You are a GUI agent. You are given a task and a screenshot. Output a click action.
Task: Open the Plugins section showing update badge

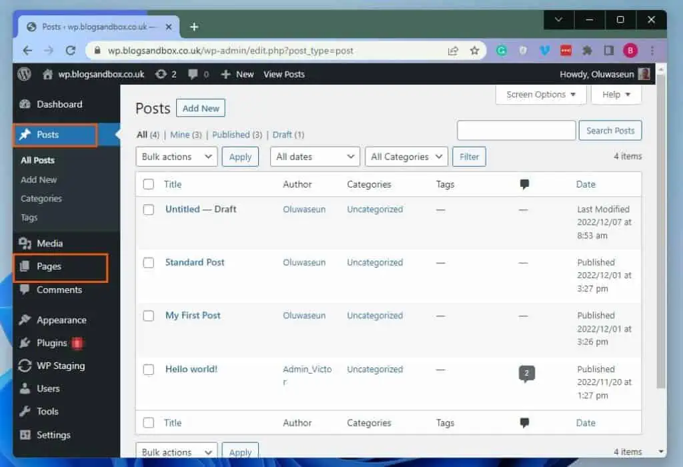click(47, 343)
